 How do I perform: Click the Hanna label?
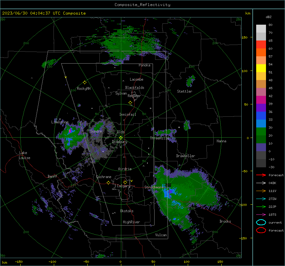click(221, 141)
